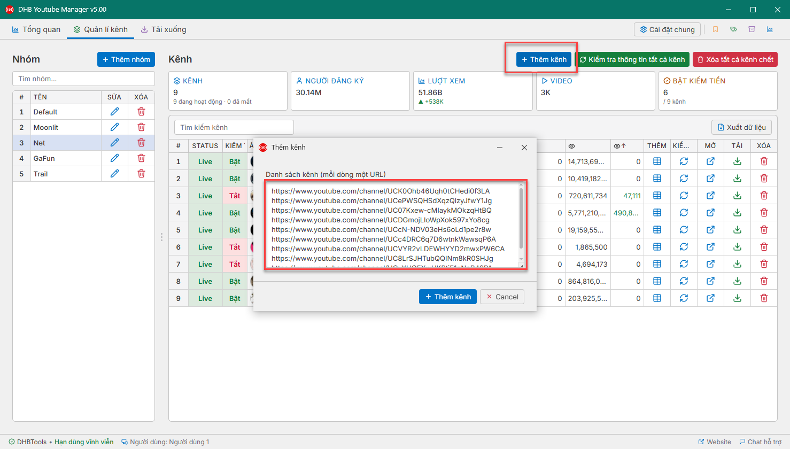790x449 pixels.
Task: Toggle the Tắt monetization cell in row 7
Action: (x=235, y=264)
